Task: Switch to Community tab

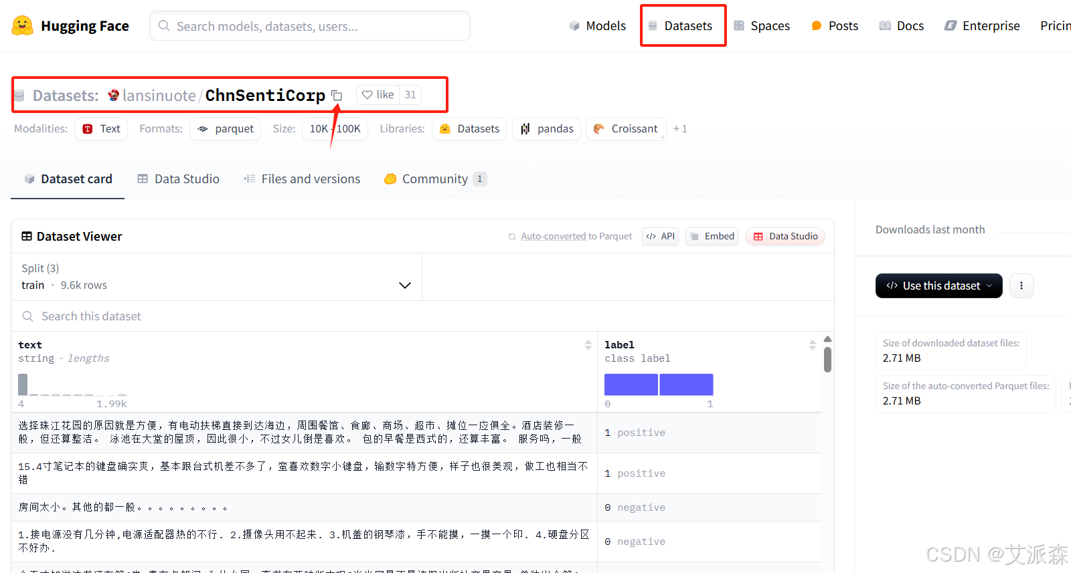Action: point(435,179)
